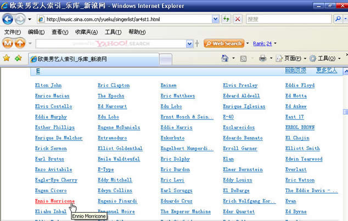Select the 欧美男艺人索引 browser tab
The width and height of the screenshot is (348, 221).
click(x=94, y=59)
